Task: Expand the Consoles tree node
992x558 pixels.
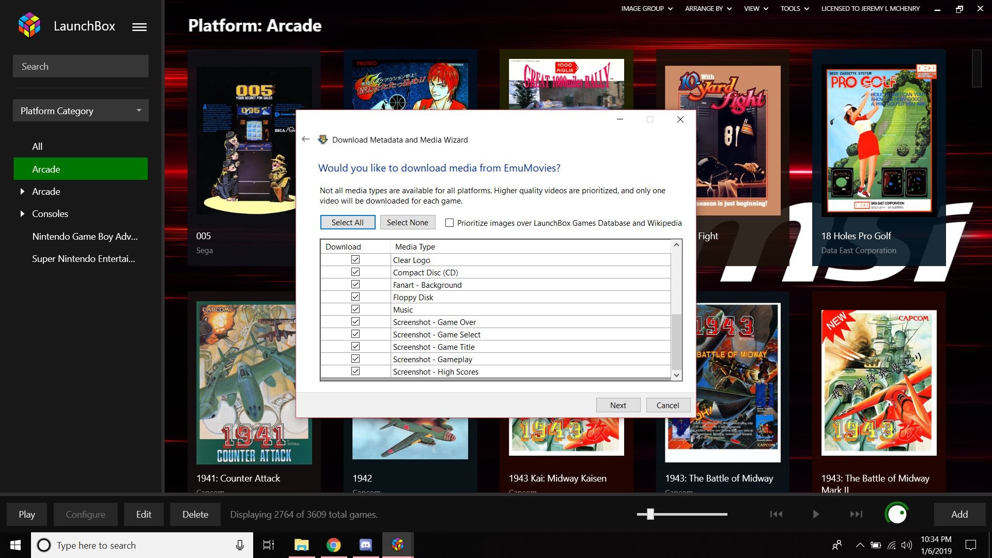Action: [22, 213]
